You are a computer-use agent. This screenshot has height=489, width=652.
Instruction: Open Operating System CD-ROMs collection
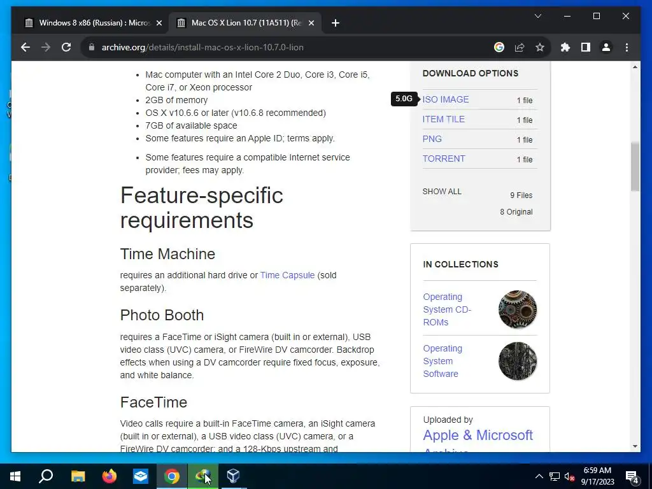[x=446, y=309]
